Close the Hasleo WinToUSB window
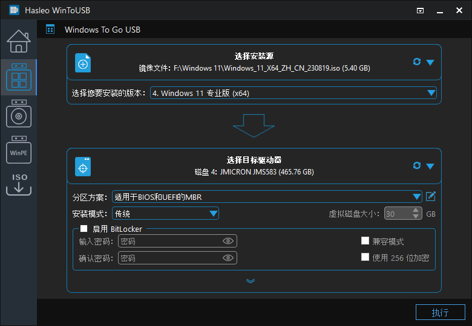Screen dimensions: 472x326 (459, 10)
